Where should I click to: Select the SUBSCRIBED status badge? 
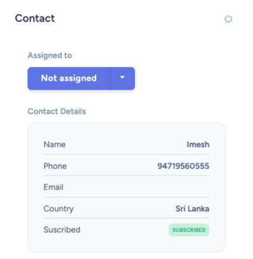tap(189, 230)
